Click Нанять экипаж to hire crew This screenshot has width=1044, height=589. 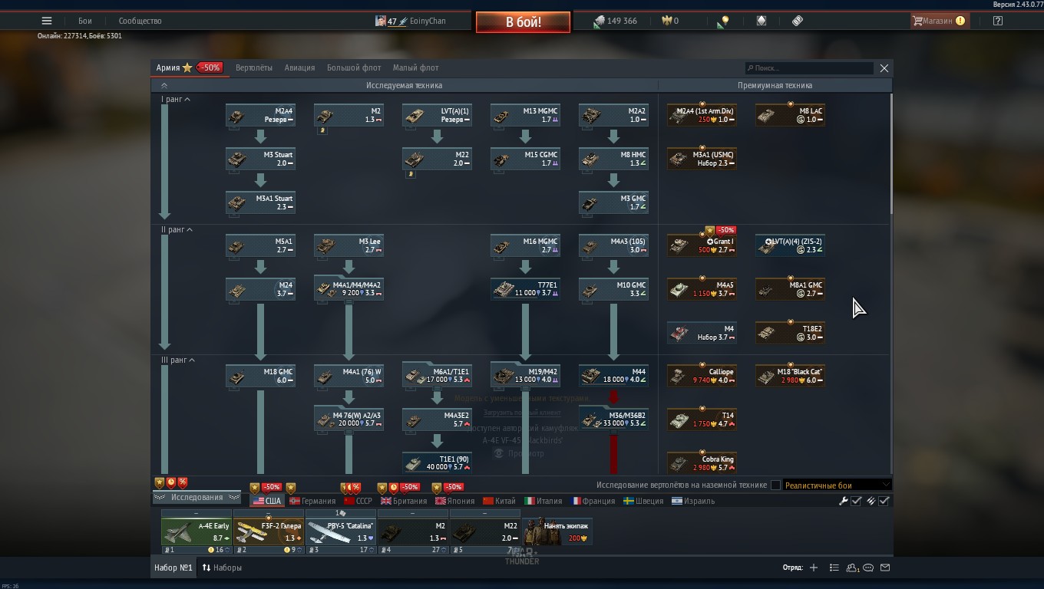557,531
